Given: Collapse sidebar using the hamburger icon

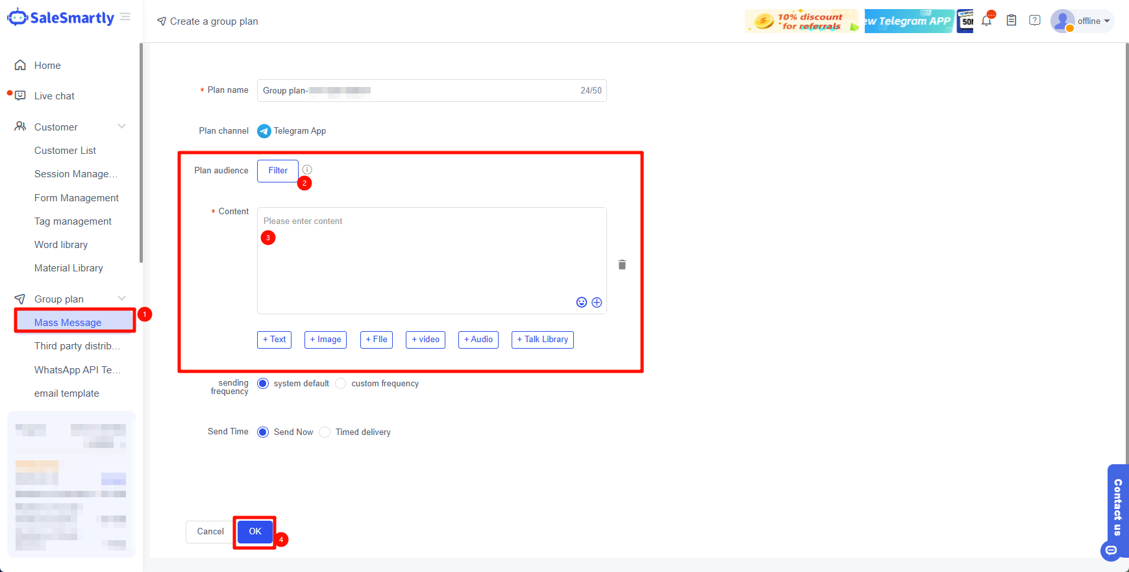Looking at the screenshot, I should tap(125, 17).
